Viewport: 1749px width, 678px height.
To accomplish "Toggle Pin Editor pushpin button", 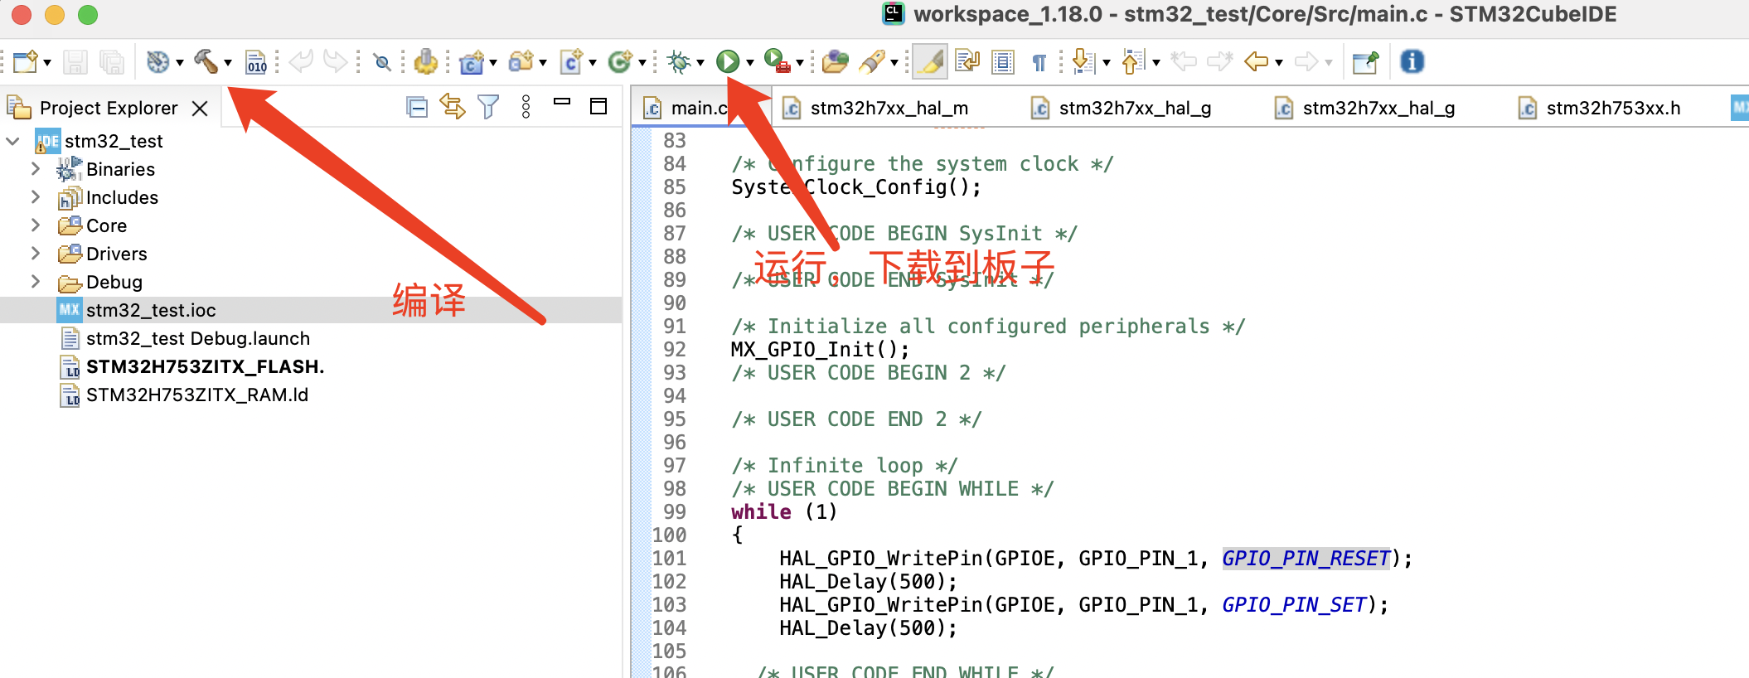I will coord(1365,61).
